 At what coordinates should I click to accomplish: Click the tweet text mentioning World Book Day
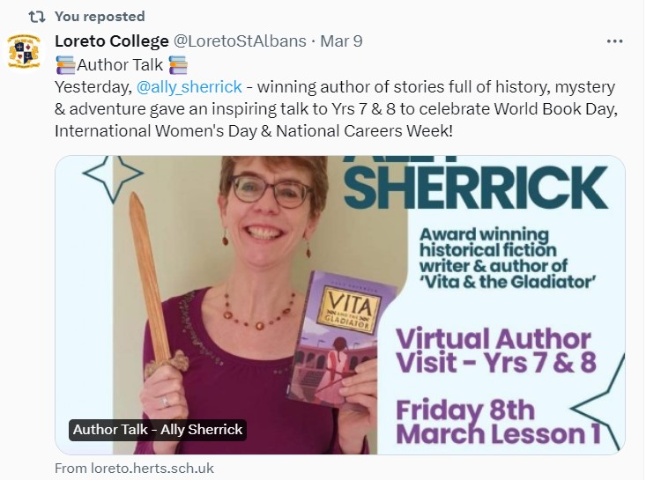[335, 109]
